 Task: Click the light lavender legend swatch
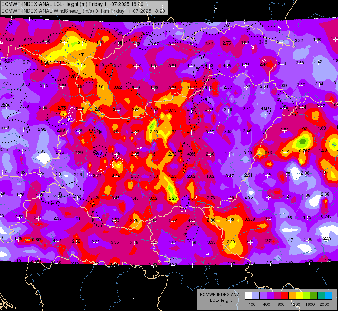[256, 296]
